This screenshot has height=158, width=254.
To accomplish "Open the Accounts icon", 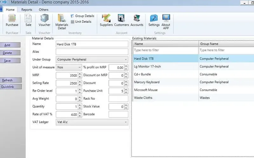I will click(x=137, y=20).
